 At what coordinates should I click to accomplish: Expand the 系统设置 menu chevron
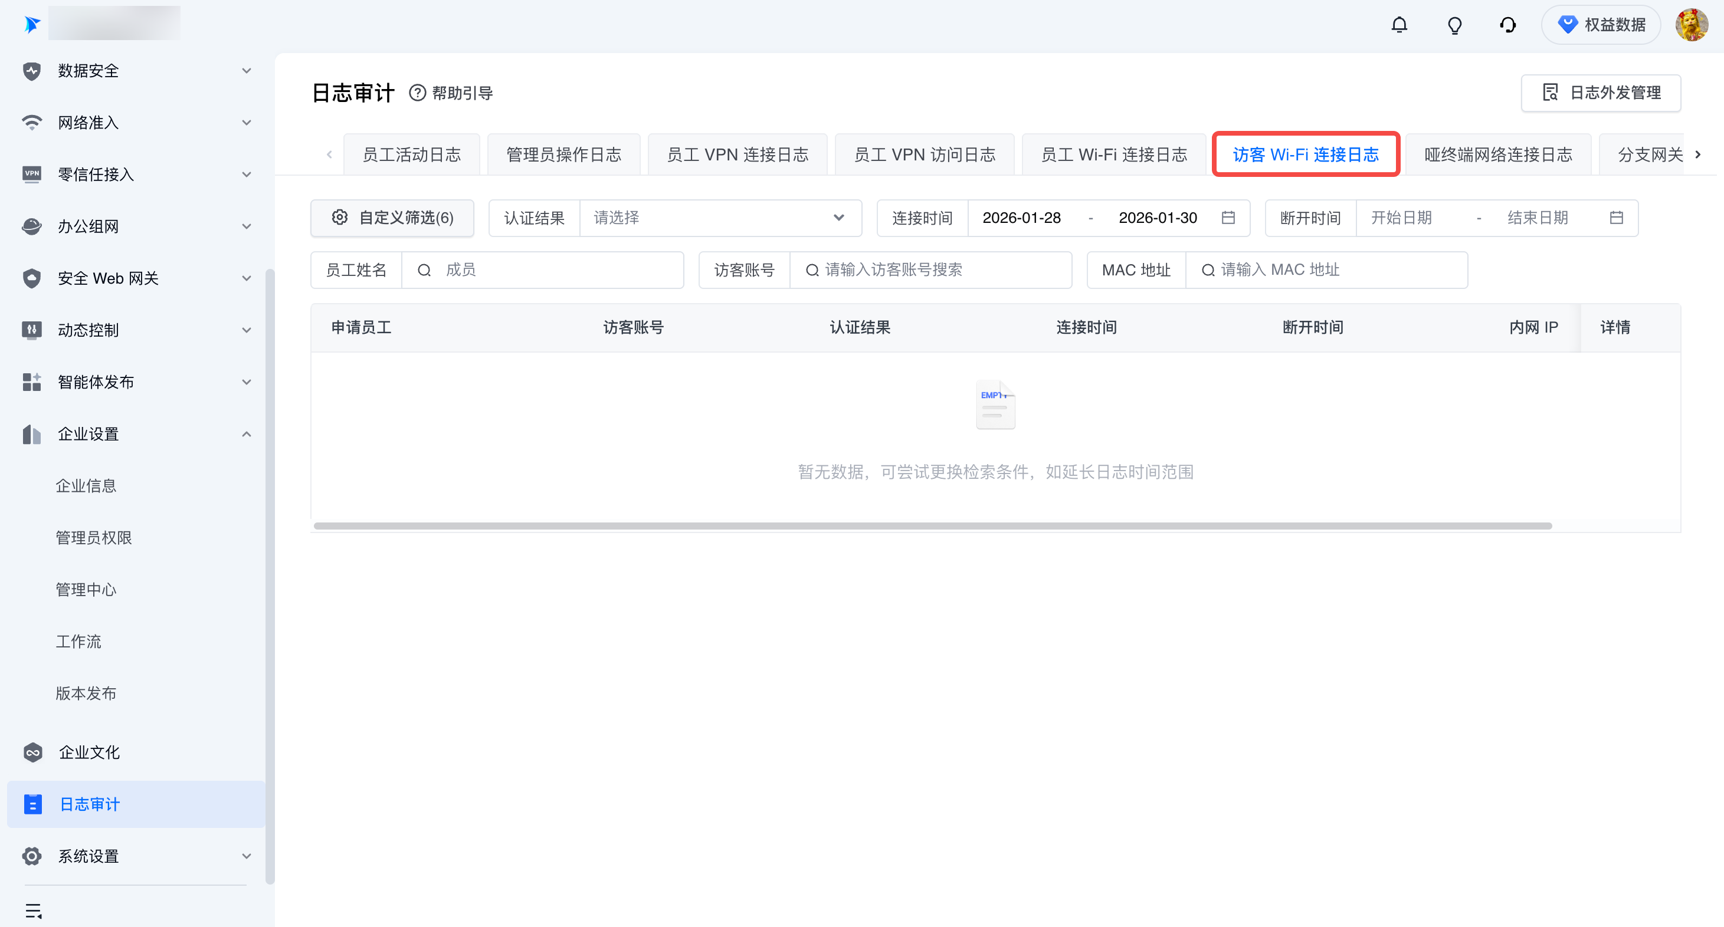pos(246,856)
